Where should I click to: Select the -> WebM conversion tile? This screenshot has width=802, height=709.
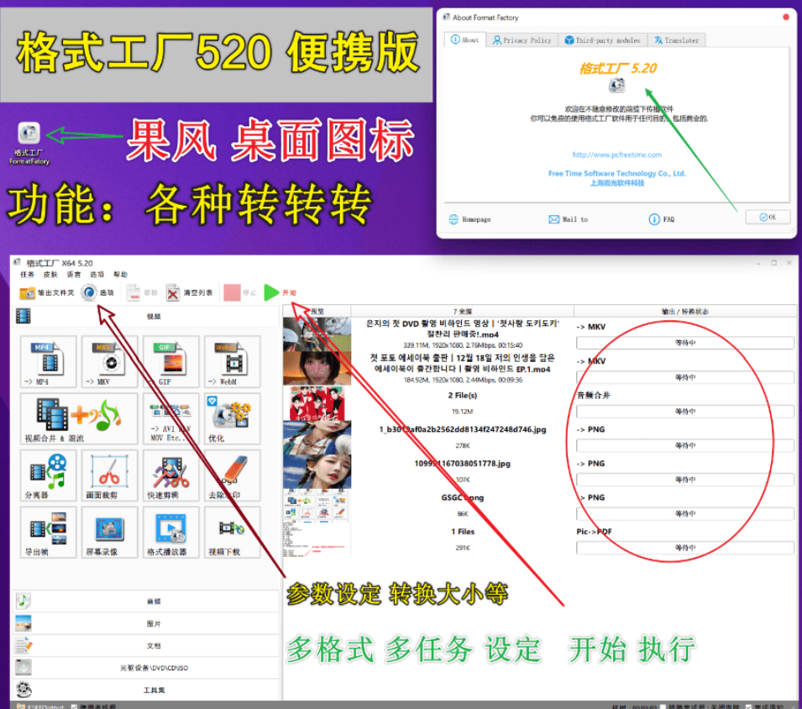pos(233,362)
